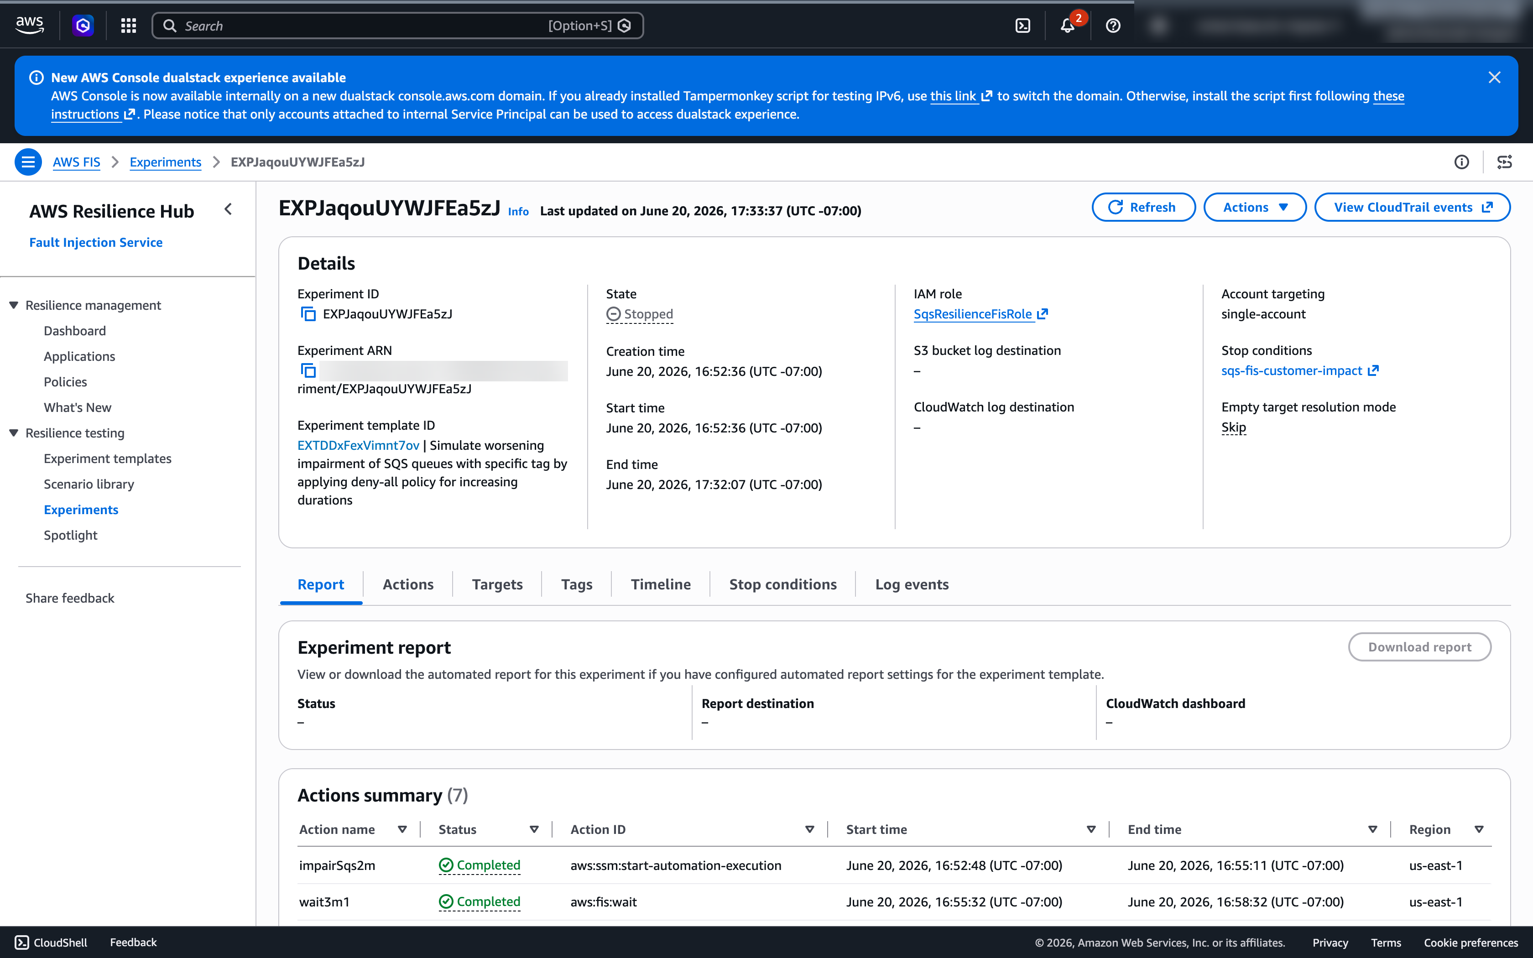The image size is (1533, 958).
Task: Select the Report tab
Action: click(x=321, y=584)
